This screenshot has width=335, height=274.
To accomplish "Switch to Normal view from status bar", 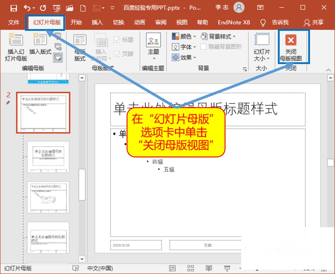I will 172,268.
